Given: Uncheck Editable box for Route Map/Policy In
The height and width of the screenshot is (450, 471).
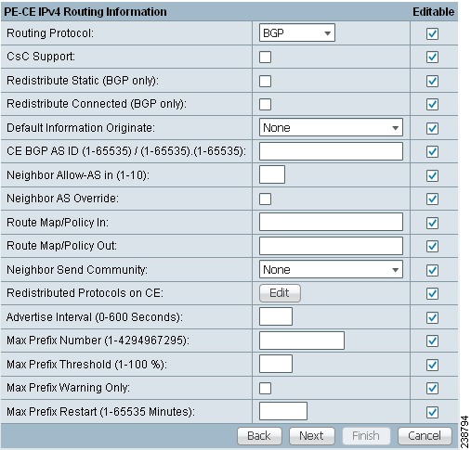Looking at the screenshot, I should [432, 223].
